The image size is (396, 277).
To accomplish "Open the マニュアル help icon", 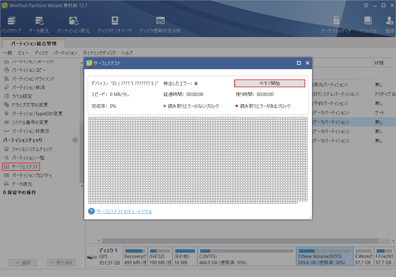I will point(368,23).
